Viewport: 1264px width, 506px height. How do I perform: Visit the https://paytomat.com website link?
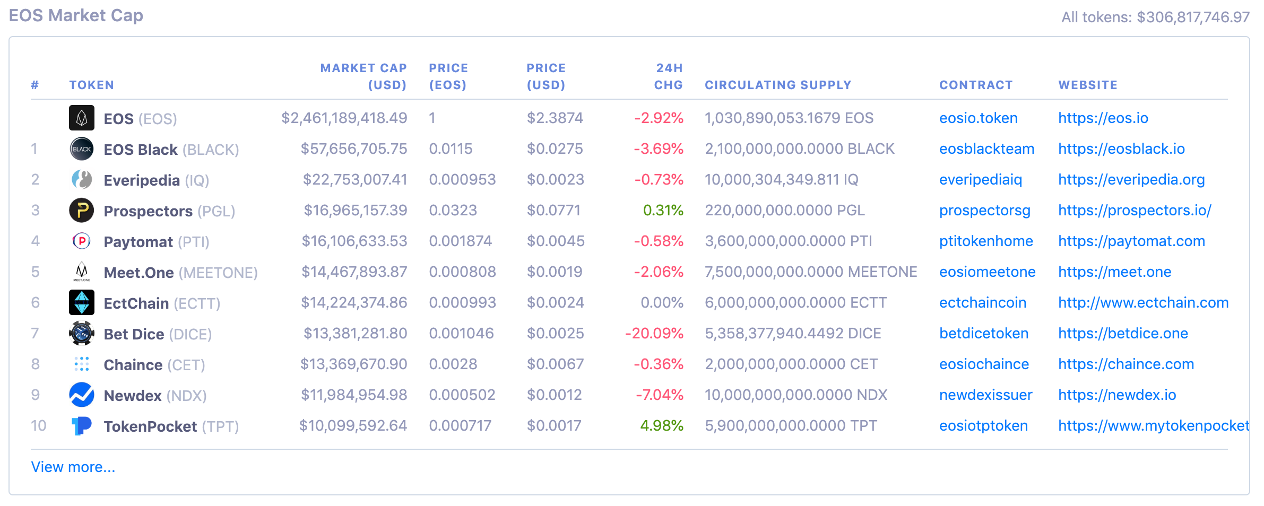point(1131,241)
